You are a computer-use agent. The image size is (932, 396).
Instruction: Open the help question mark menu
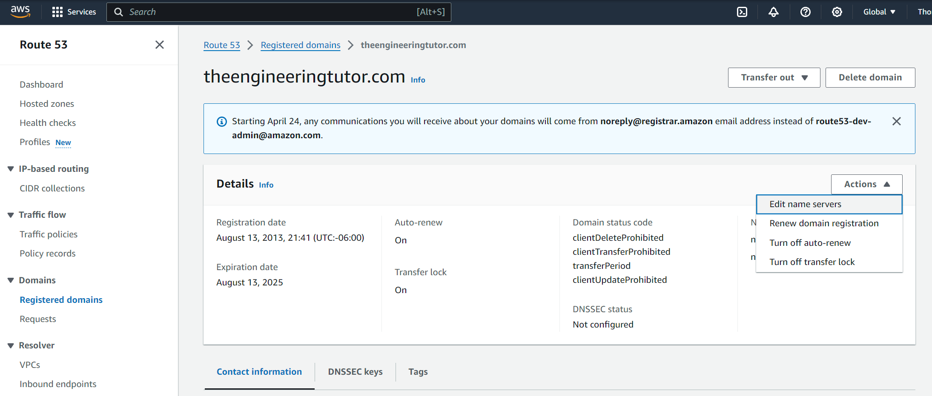(805, 12)
